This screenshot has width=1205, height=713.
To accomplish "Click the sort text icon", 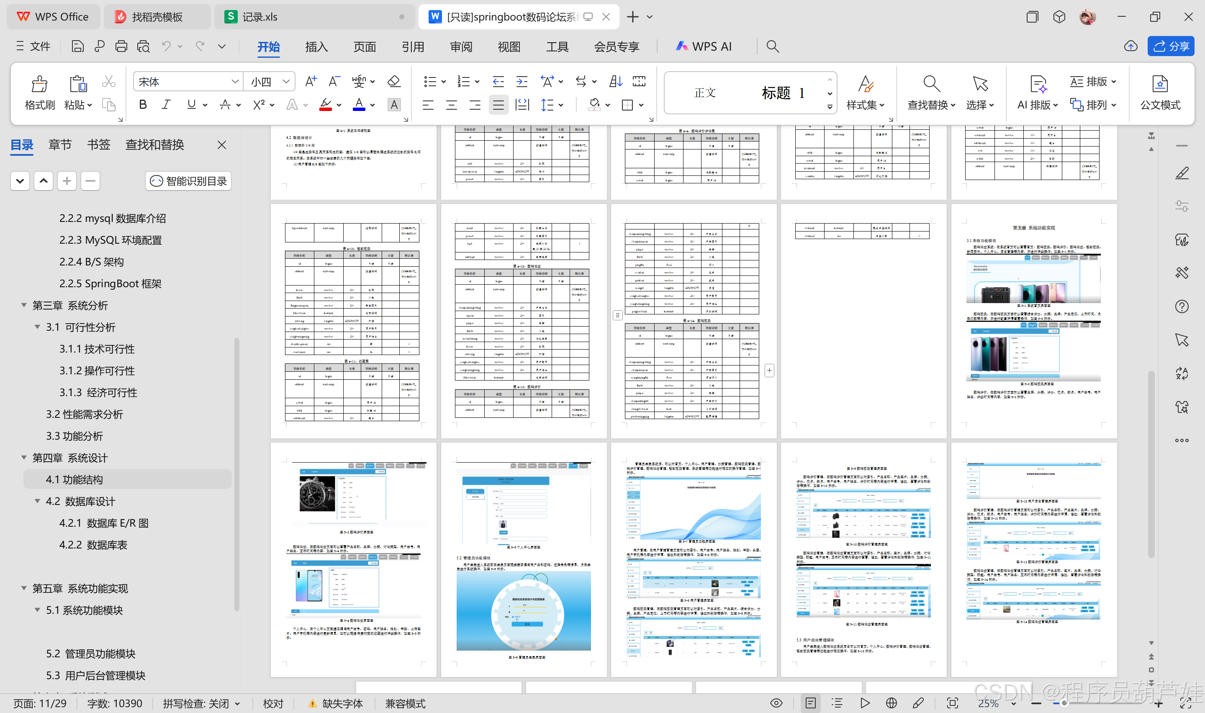I will [615, 81].
